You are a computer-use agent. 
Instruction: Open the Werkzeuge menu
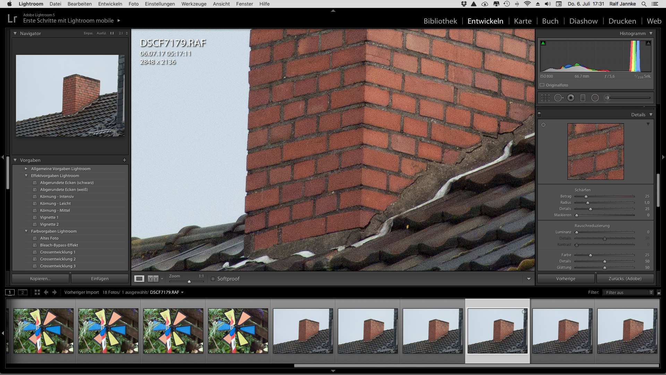coord(194,4)
